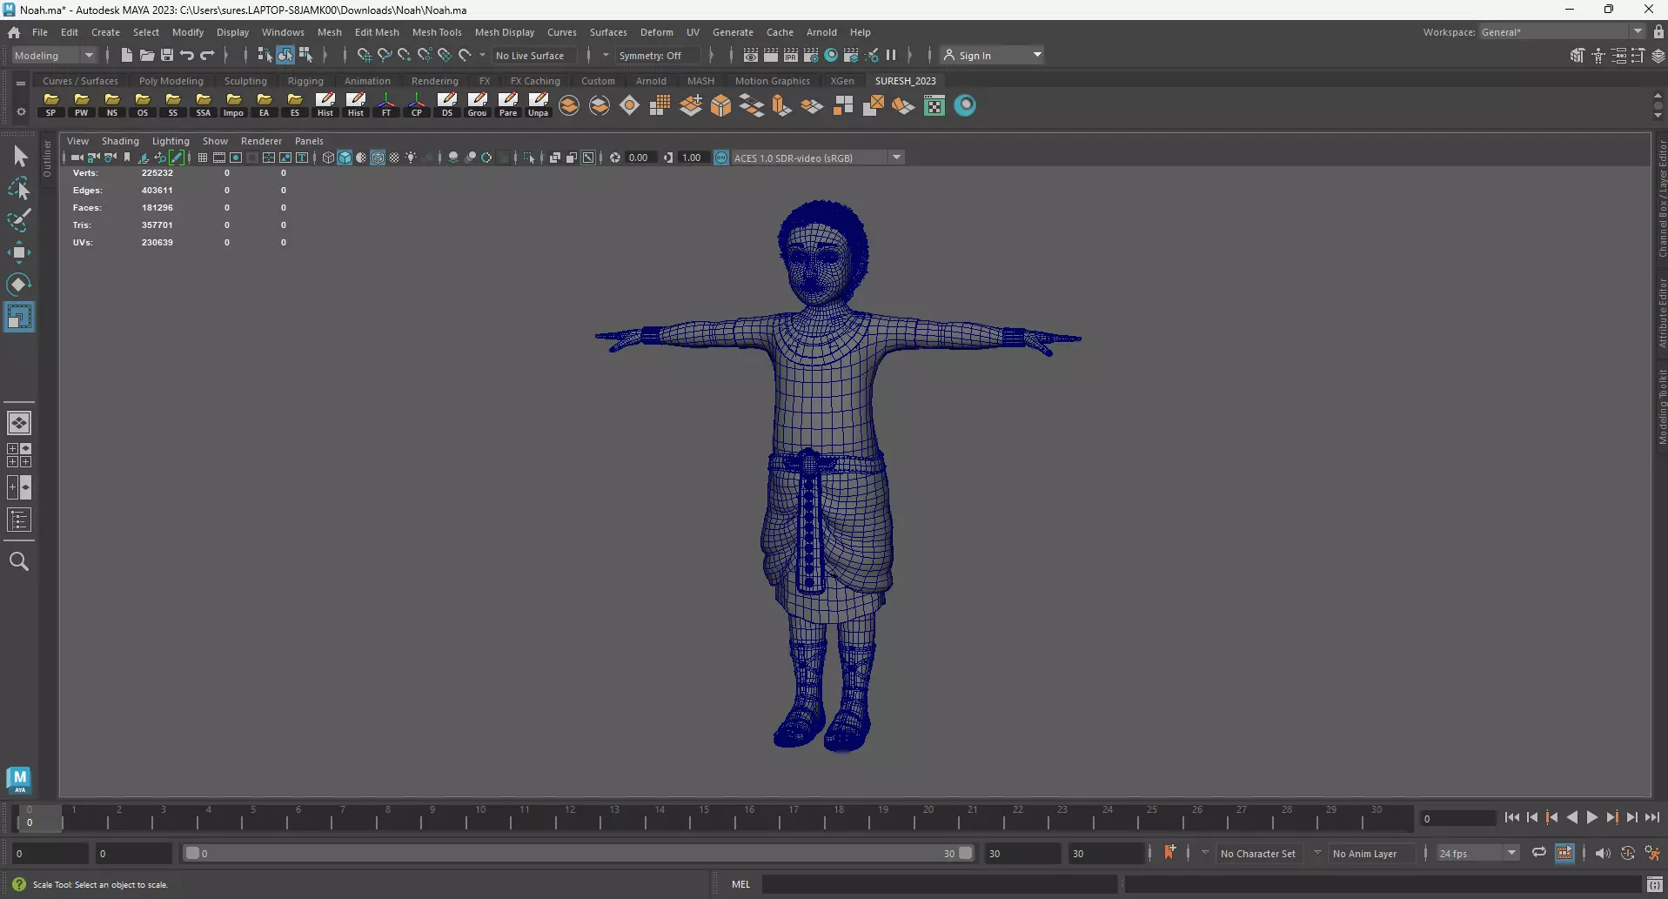Viewport: 1668px width, 899px height.
Task: Switch to the Poly Modeling shelf tab
Action: (x=171, y=81)
